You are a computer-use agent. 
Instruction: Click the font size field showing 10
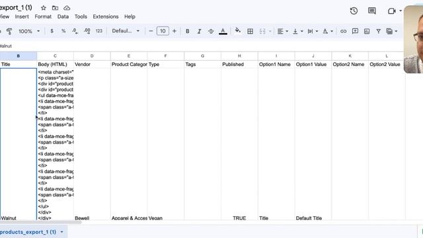click(163, 31)
